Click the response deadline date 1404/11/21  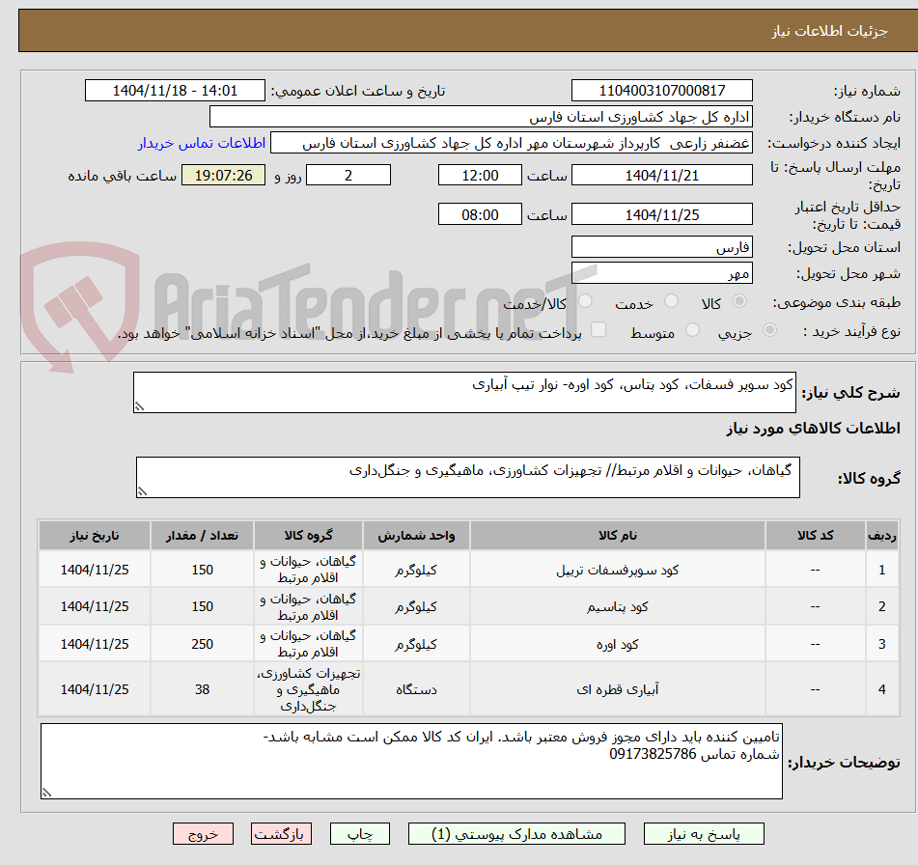[661, 175]
